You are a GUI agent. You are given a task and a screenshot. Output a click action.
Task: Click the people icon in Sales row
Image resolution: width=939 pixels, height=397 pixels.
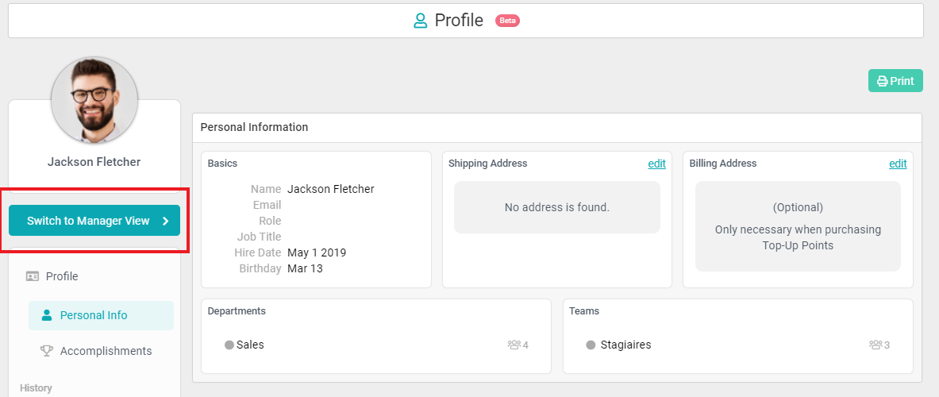point(514,345)
